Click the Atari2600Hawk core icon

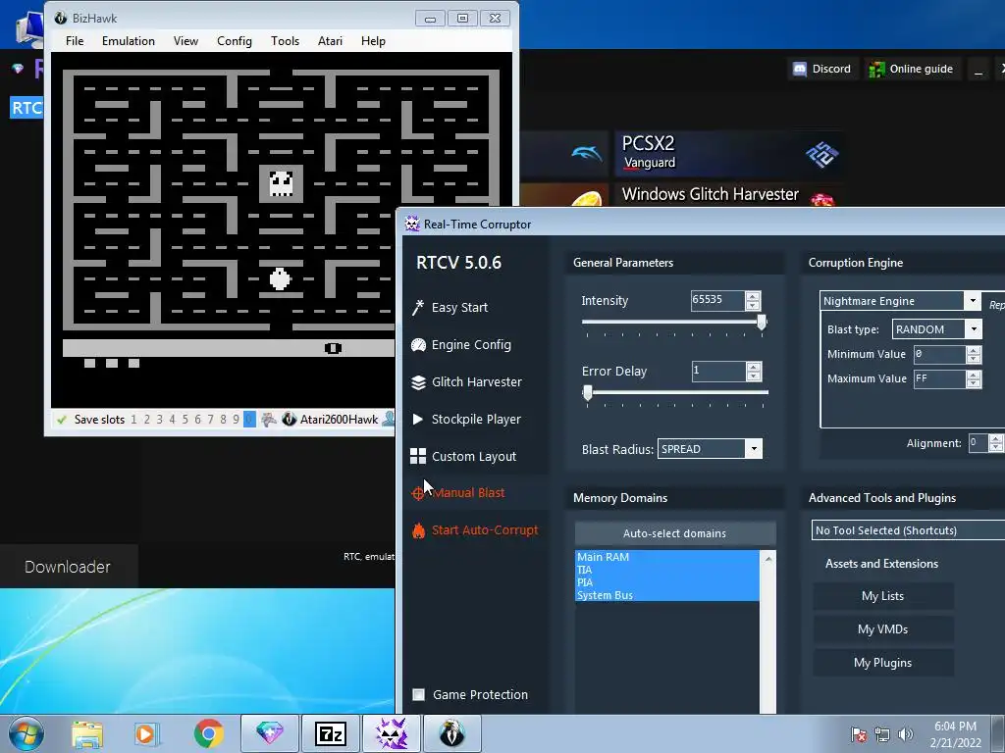coord(290,419)
